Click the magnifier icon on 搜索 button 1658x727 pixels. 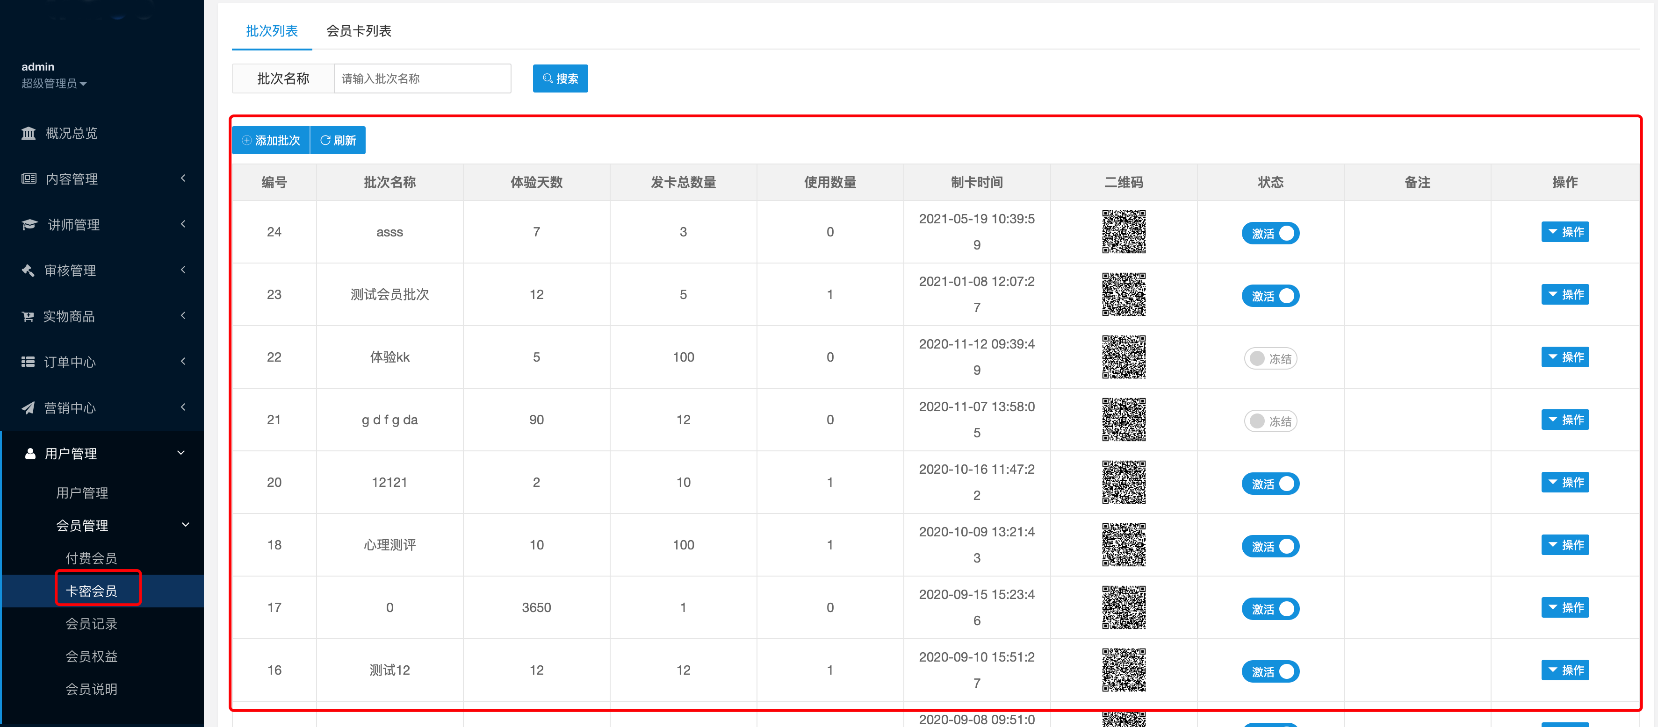tap(548, 78)
